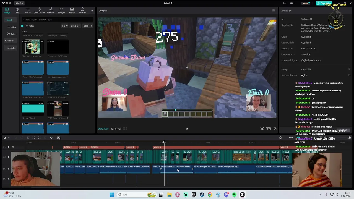Click the Değiştir button in details panel
The height and width of the screenshot is (199, 354).
tap(343, 130)
